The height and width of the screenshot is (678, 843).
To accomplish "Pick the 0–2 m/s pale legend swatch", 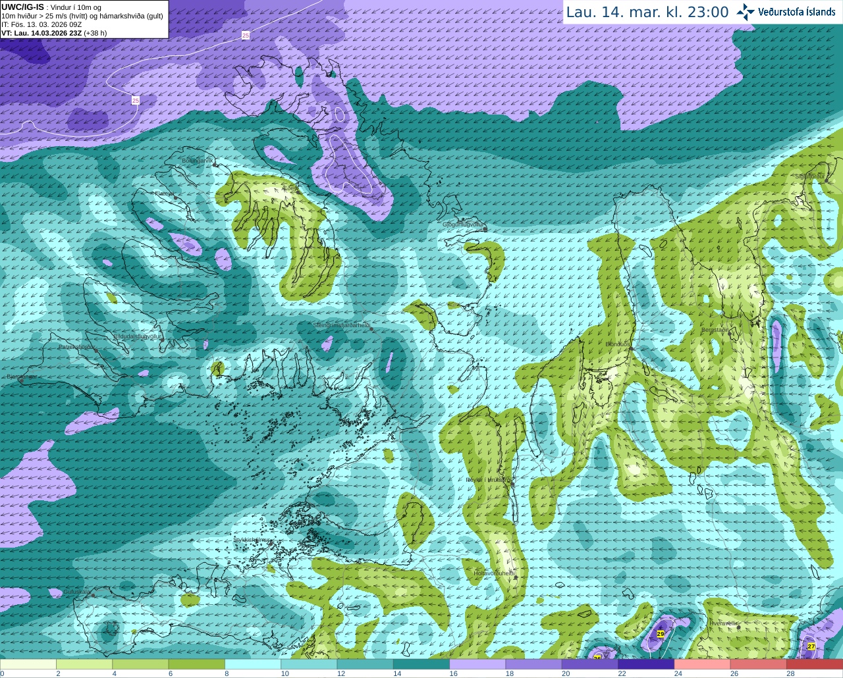I will 28,664.
